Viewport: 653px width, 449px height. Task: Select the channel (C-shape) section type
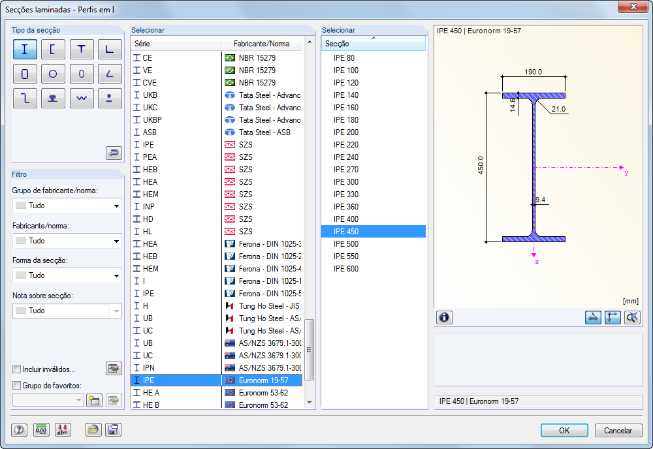coord(53,50)
